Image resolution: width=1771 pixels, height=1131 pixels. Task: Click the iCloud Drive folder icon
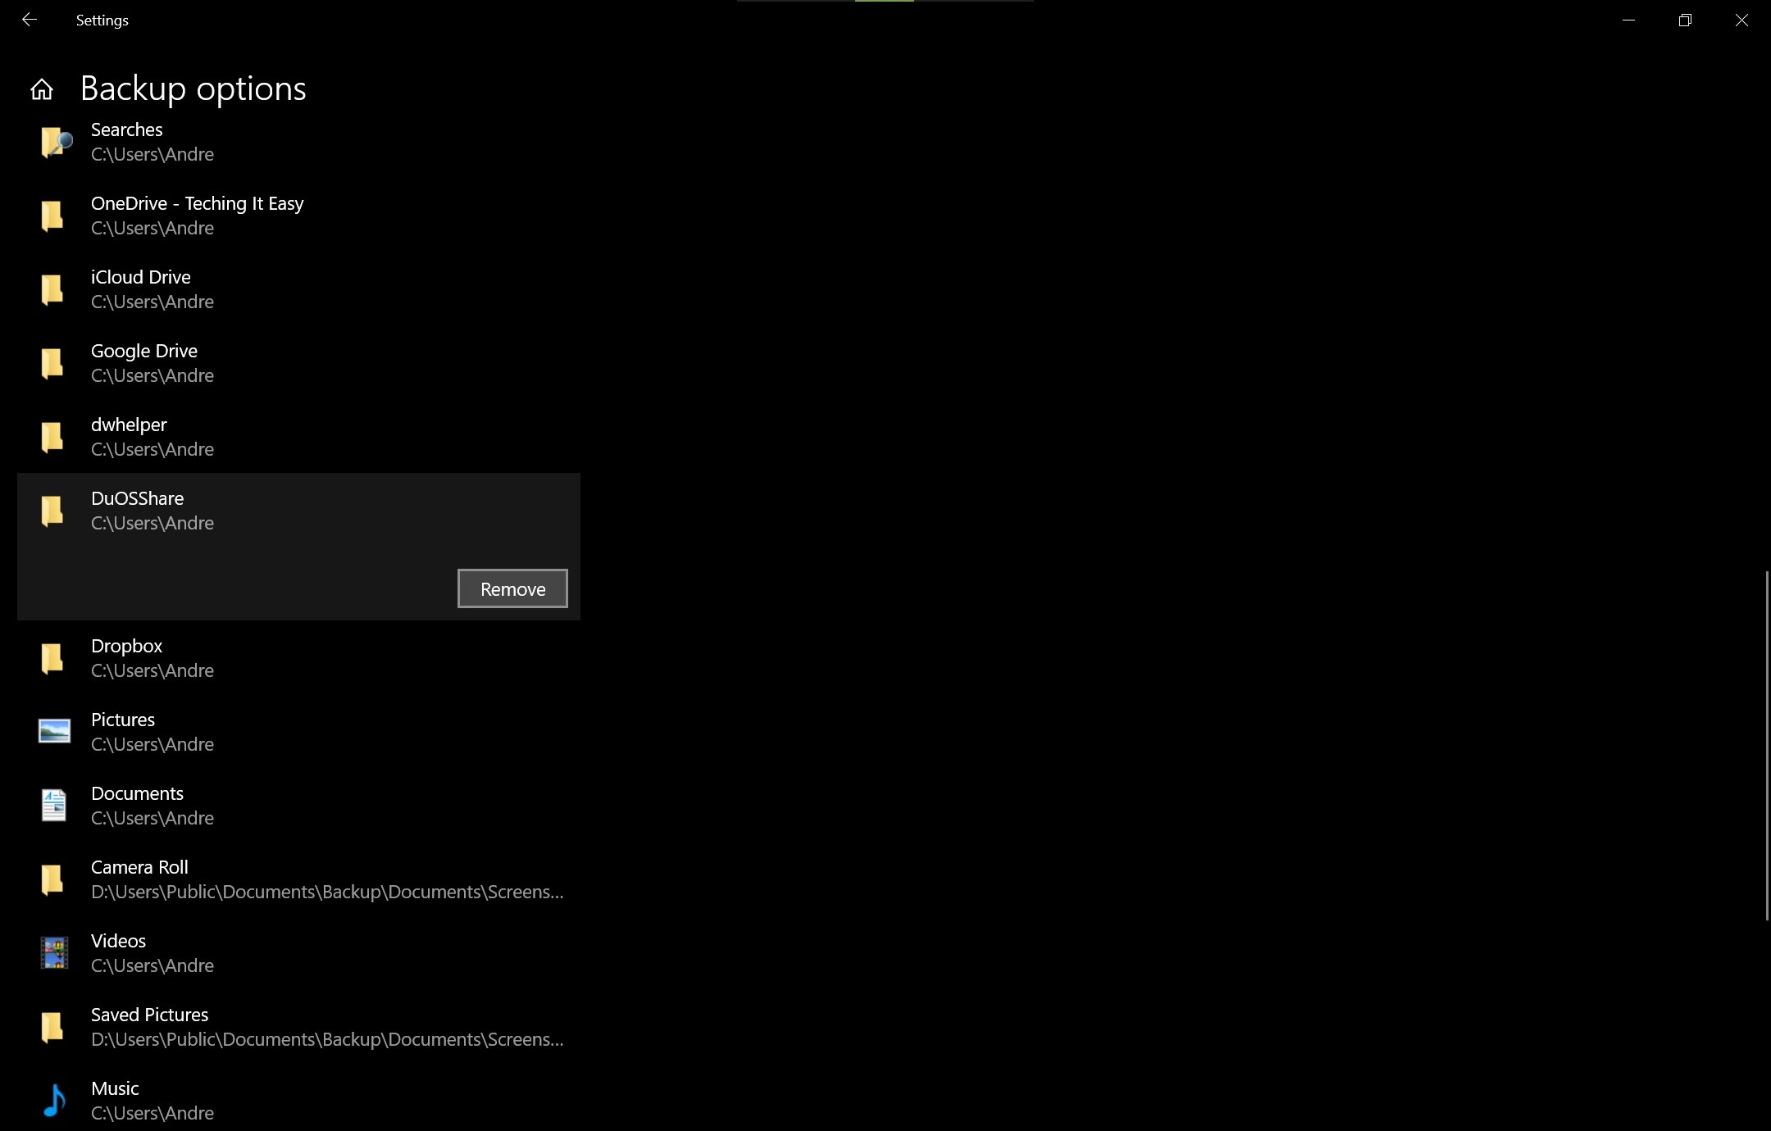(x=53, y=288)
